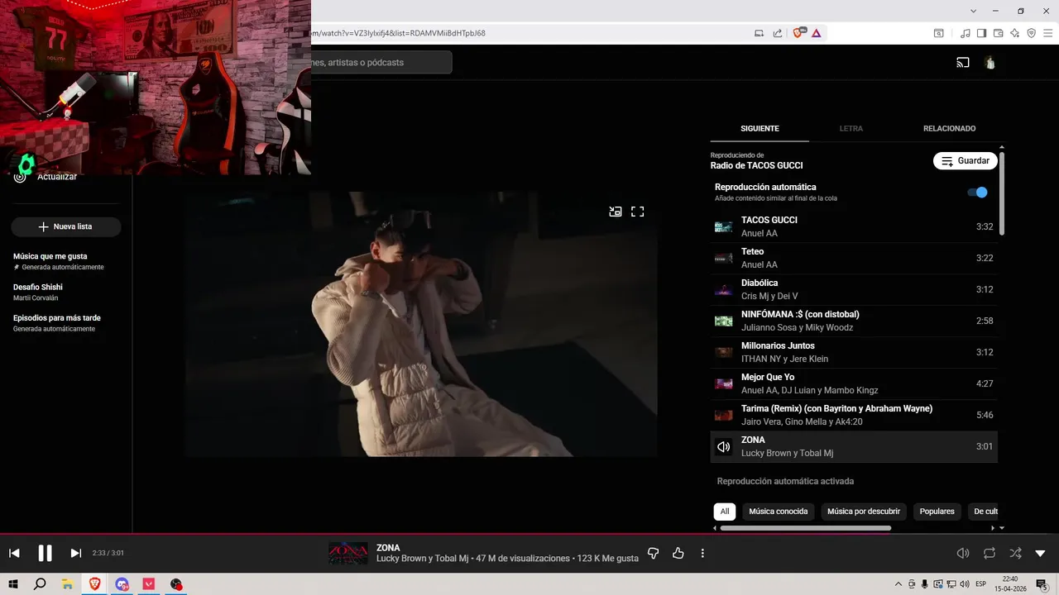Screen dimensions: 1059x595
Task: Open File Explorer from the taskbar
Action: [68, 584]
